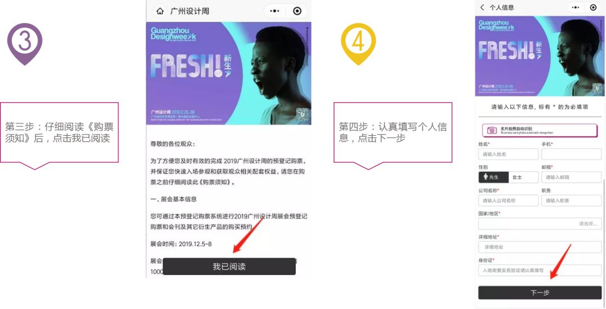This screenshot has height=309, width=606.
Task: Click the 公司名称 input field
Action: 508,200
